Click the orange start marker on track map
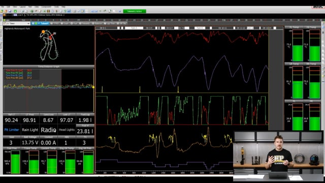This screenshot has height=183, width=325. pyautogui.click(x=43, y=32)
